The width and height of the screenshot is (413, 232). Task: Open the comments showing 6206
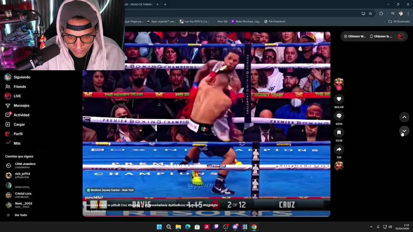click(339, 116)
